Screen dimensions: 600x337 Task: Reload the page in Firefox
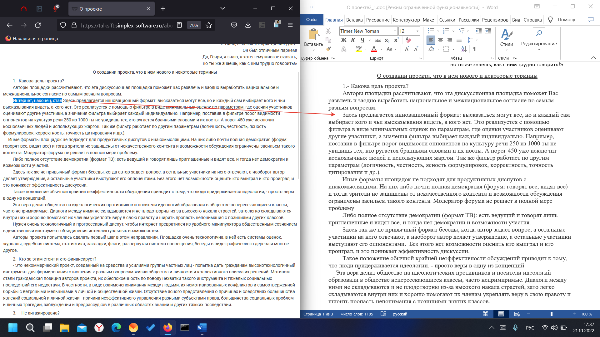tap(38, 25)
